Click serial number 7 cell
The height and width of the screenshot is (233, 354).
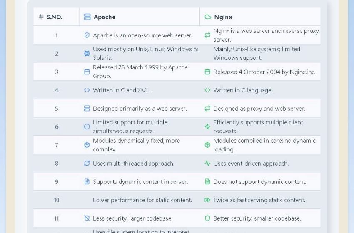pyautogui.click(x=57, y=145)
